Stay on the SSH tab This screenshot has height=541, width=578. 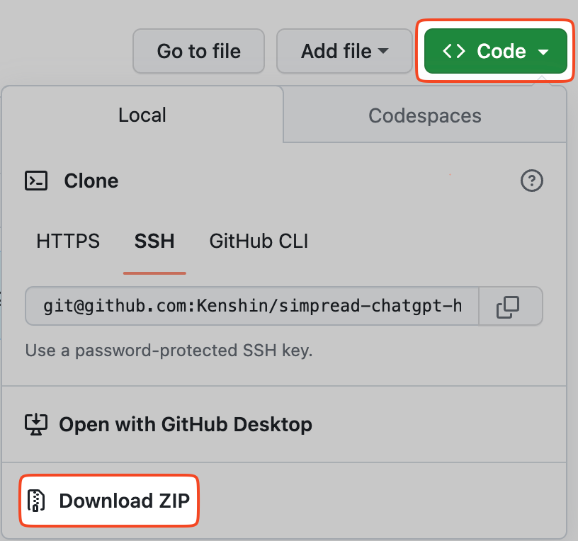154,241
